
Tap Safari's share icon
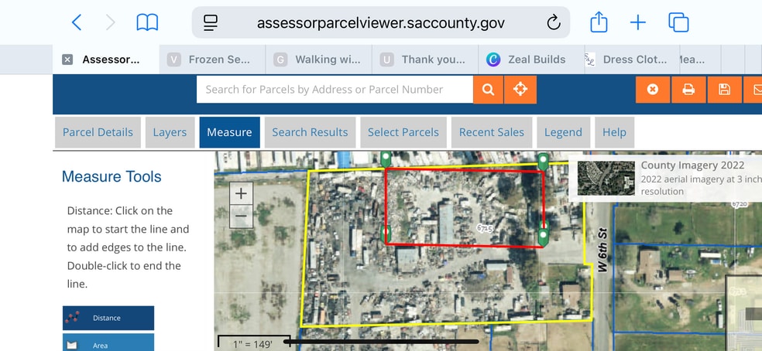[x=599, y=23]
